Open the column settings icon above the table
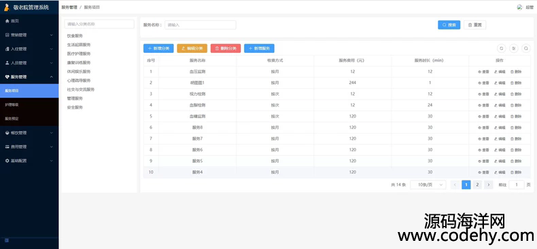The width and height of the screenshot is (537, 249). coord(514,49)
